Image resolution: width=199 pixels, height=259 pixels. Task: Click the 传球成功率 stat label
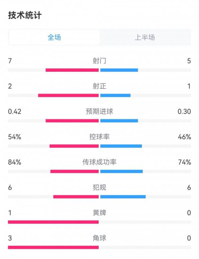99,162
